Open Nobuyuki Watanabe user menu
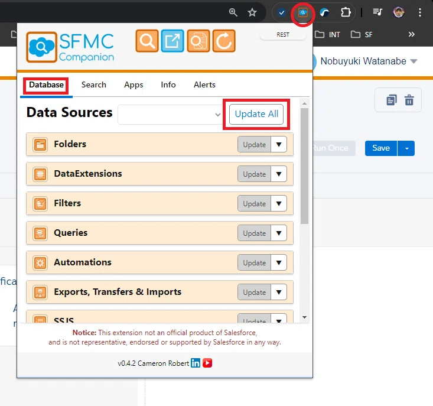Screen dimensions: 433x406 pos(369,61)
